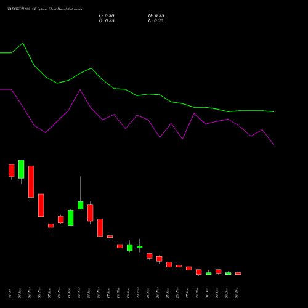Select the 25 Nov date label
The image size is (308, 308).
point(168,293)
